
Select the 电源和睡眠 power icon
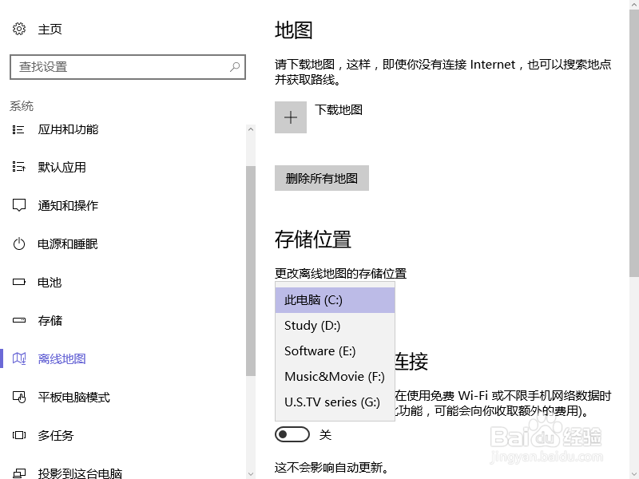(19, 243)
